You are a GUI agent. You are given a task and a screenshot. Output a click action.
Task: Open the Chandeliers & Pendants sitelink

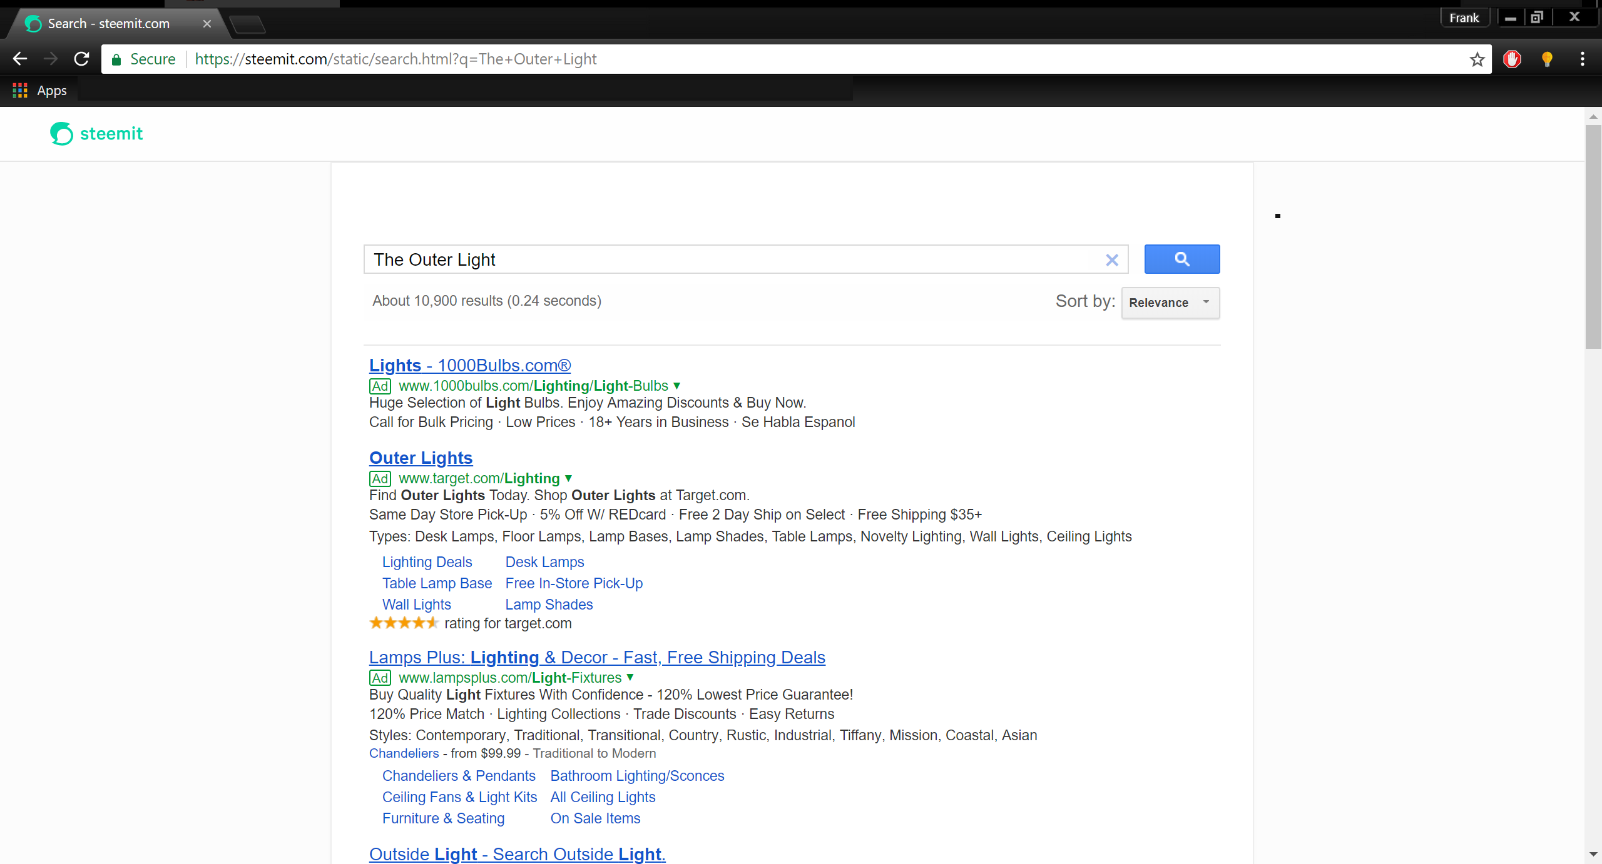(x=459, y=776)
